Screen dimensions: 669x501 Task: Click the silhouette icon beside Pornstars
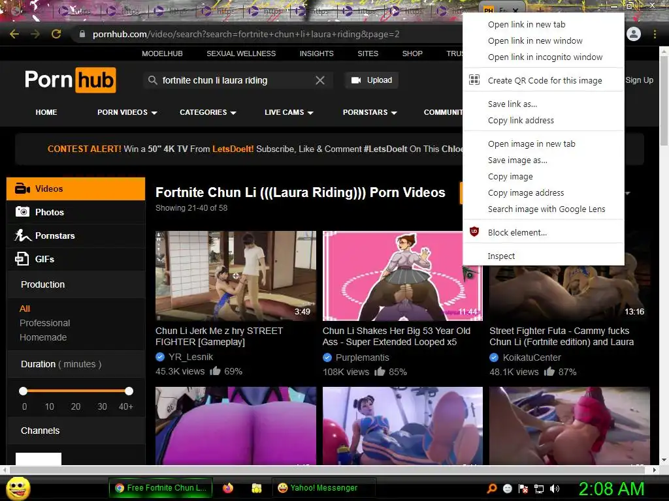(x=23, y=235)
